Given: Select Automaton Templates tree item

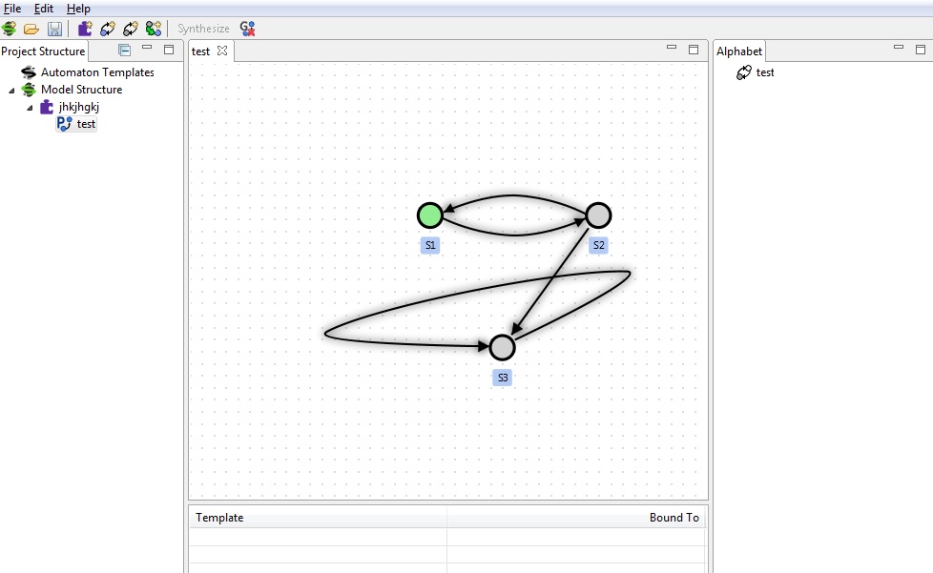Looking at the screenshot, I should pos(97,72).
